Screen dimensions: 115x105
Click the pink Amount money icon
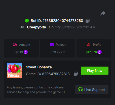click(x=15, y=45)
